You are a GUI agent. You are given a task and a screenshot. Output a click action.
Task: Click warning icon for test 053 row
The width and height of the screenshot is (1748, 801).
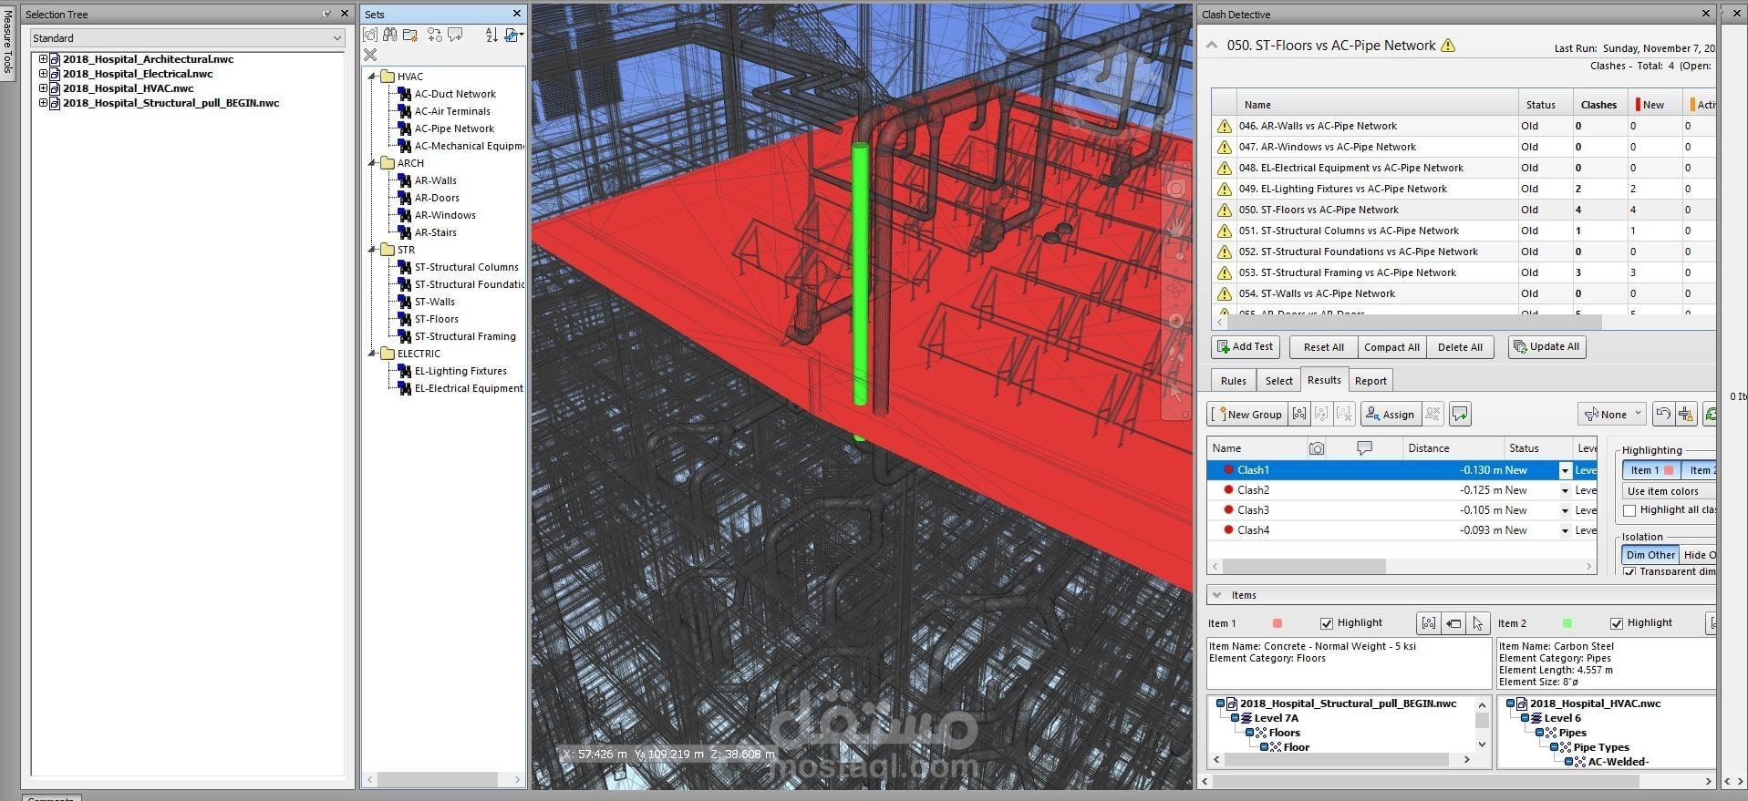pos(1224,272)
